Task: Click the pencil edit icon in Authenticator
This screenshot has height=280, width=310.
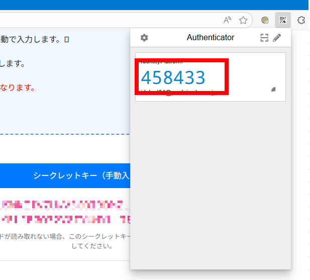Action: [x=277, y=38]
